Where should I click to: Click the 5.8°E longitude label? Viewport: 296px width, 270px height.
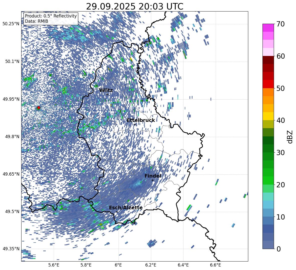86,265
